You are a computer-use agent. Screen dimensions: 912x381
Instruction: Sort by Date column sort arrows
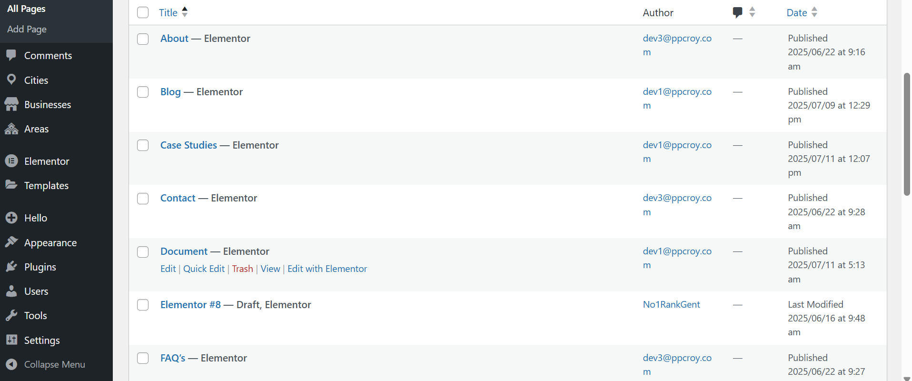[814, 12]
